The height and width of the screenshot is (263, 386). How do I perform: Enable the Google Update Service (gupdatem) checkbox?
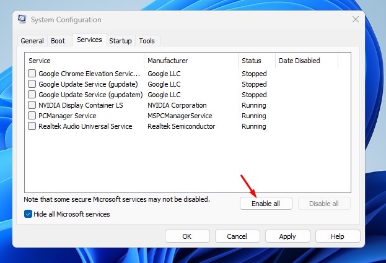32,95
